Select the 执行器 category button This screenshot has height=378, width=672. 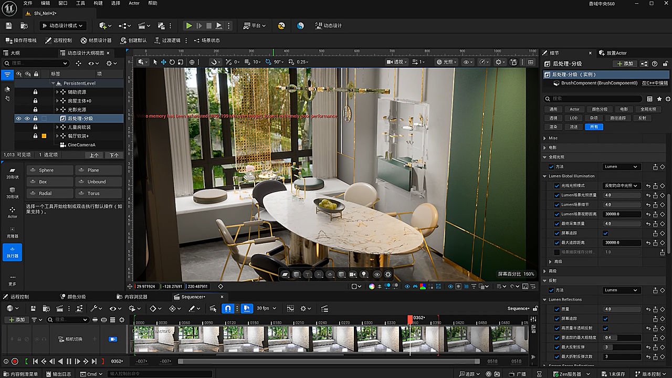click(12, 252)
